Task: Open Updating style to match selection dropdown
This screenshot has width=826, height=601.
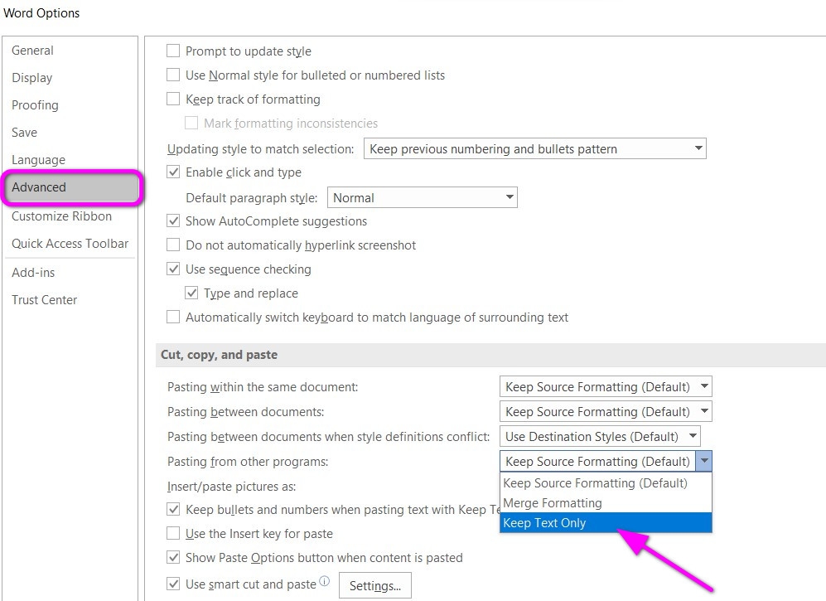Action: (534, 149)
